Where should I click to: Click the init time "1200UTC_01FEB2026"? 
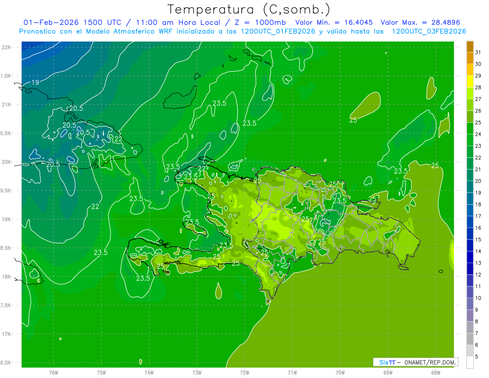coord(278,31)
